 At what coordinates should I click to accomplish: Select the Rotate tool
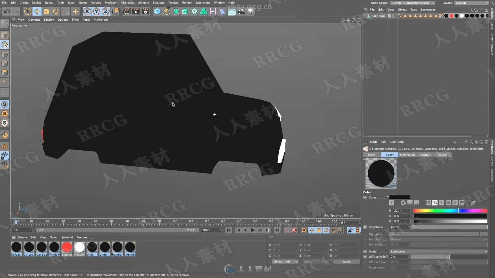click(x=56, y=11)
